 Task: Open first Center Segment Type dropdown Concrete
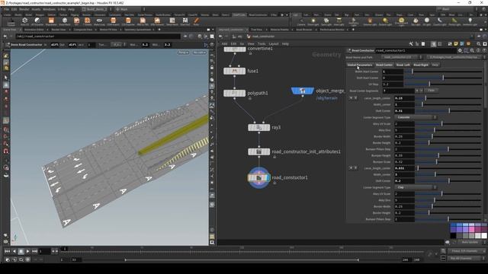click(416, 117)
